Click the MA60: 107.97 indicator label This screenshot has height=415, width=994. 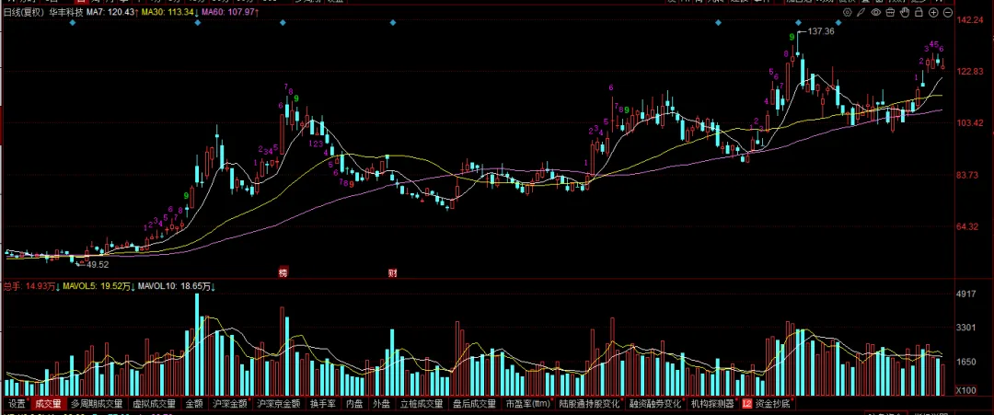point(230,12)
